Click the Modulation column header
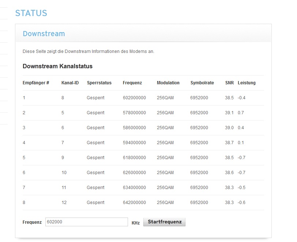The height and width of the screenshot is (242, 297). [168, 83]
